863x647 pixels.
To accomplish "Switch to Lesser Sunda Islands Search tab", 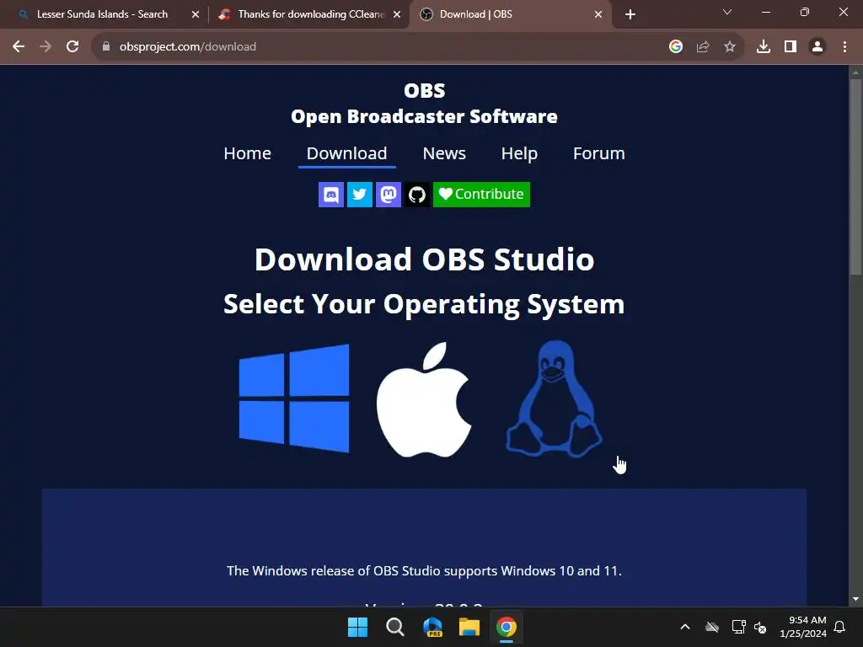I will pos(102,14).
